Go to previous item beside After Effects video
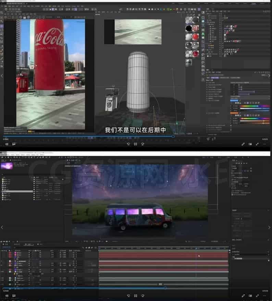This screenshot has width=272, height=301. [x=2, y=227]
